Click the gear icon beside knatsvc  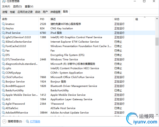[x=3, y=24]
